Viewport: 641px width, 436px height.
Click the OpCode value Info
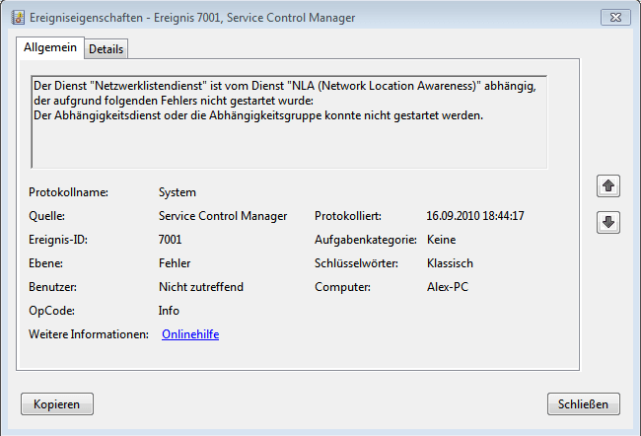pos(169,311)
